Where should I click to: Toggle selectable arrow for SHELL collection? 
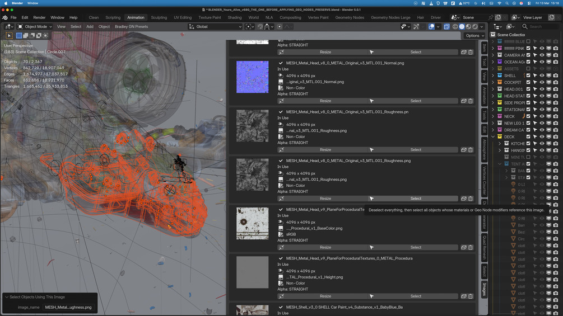coord(535,76)
